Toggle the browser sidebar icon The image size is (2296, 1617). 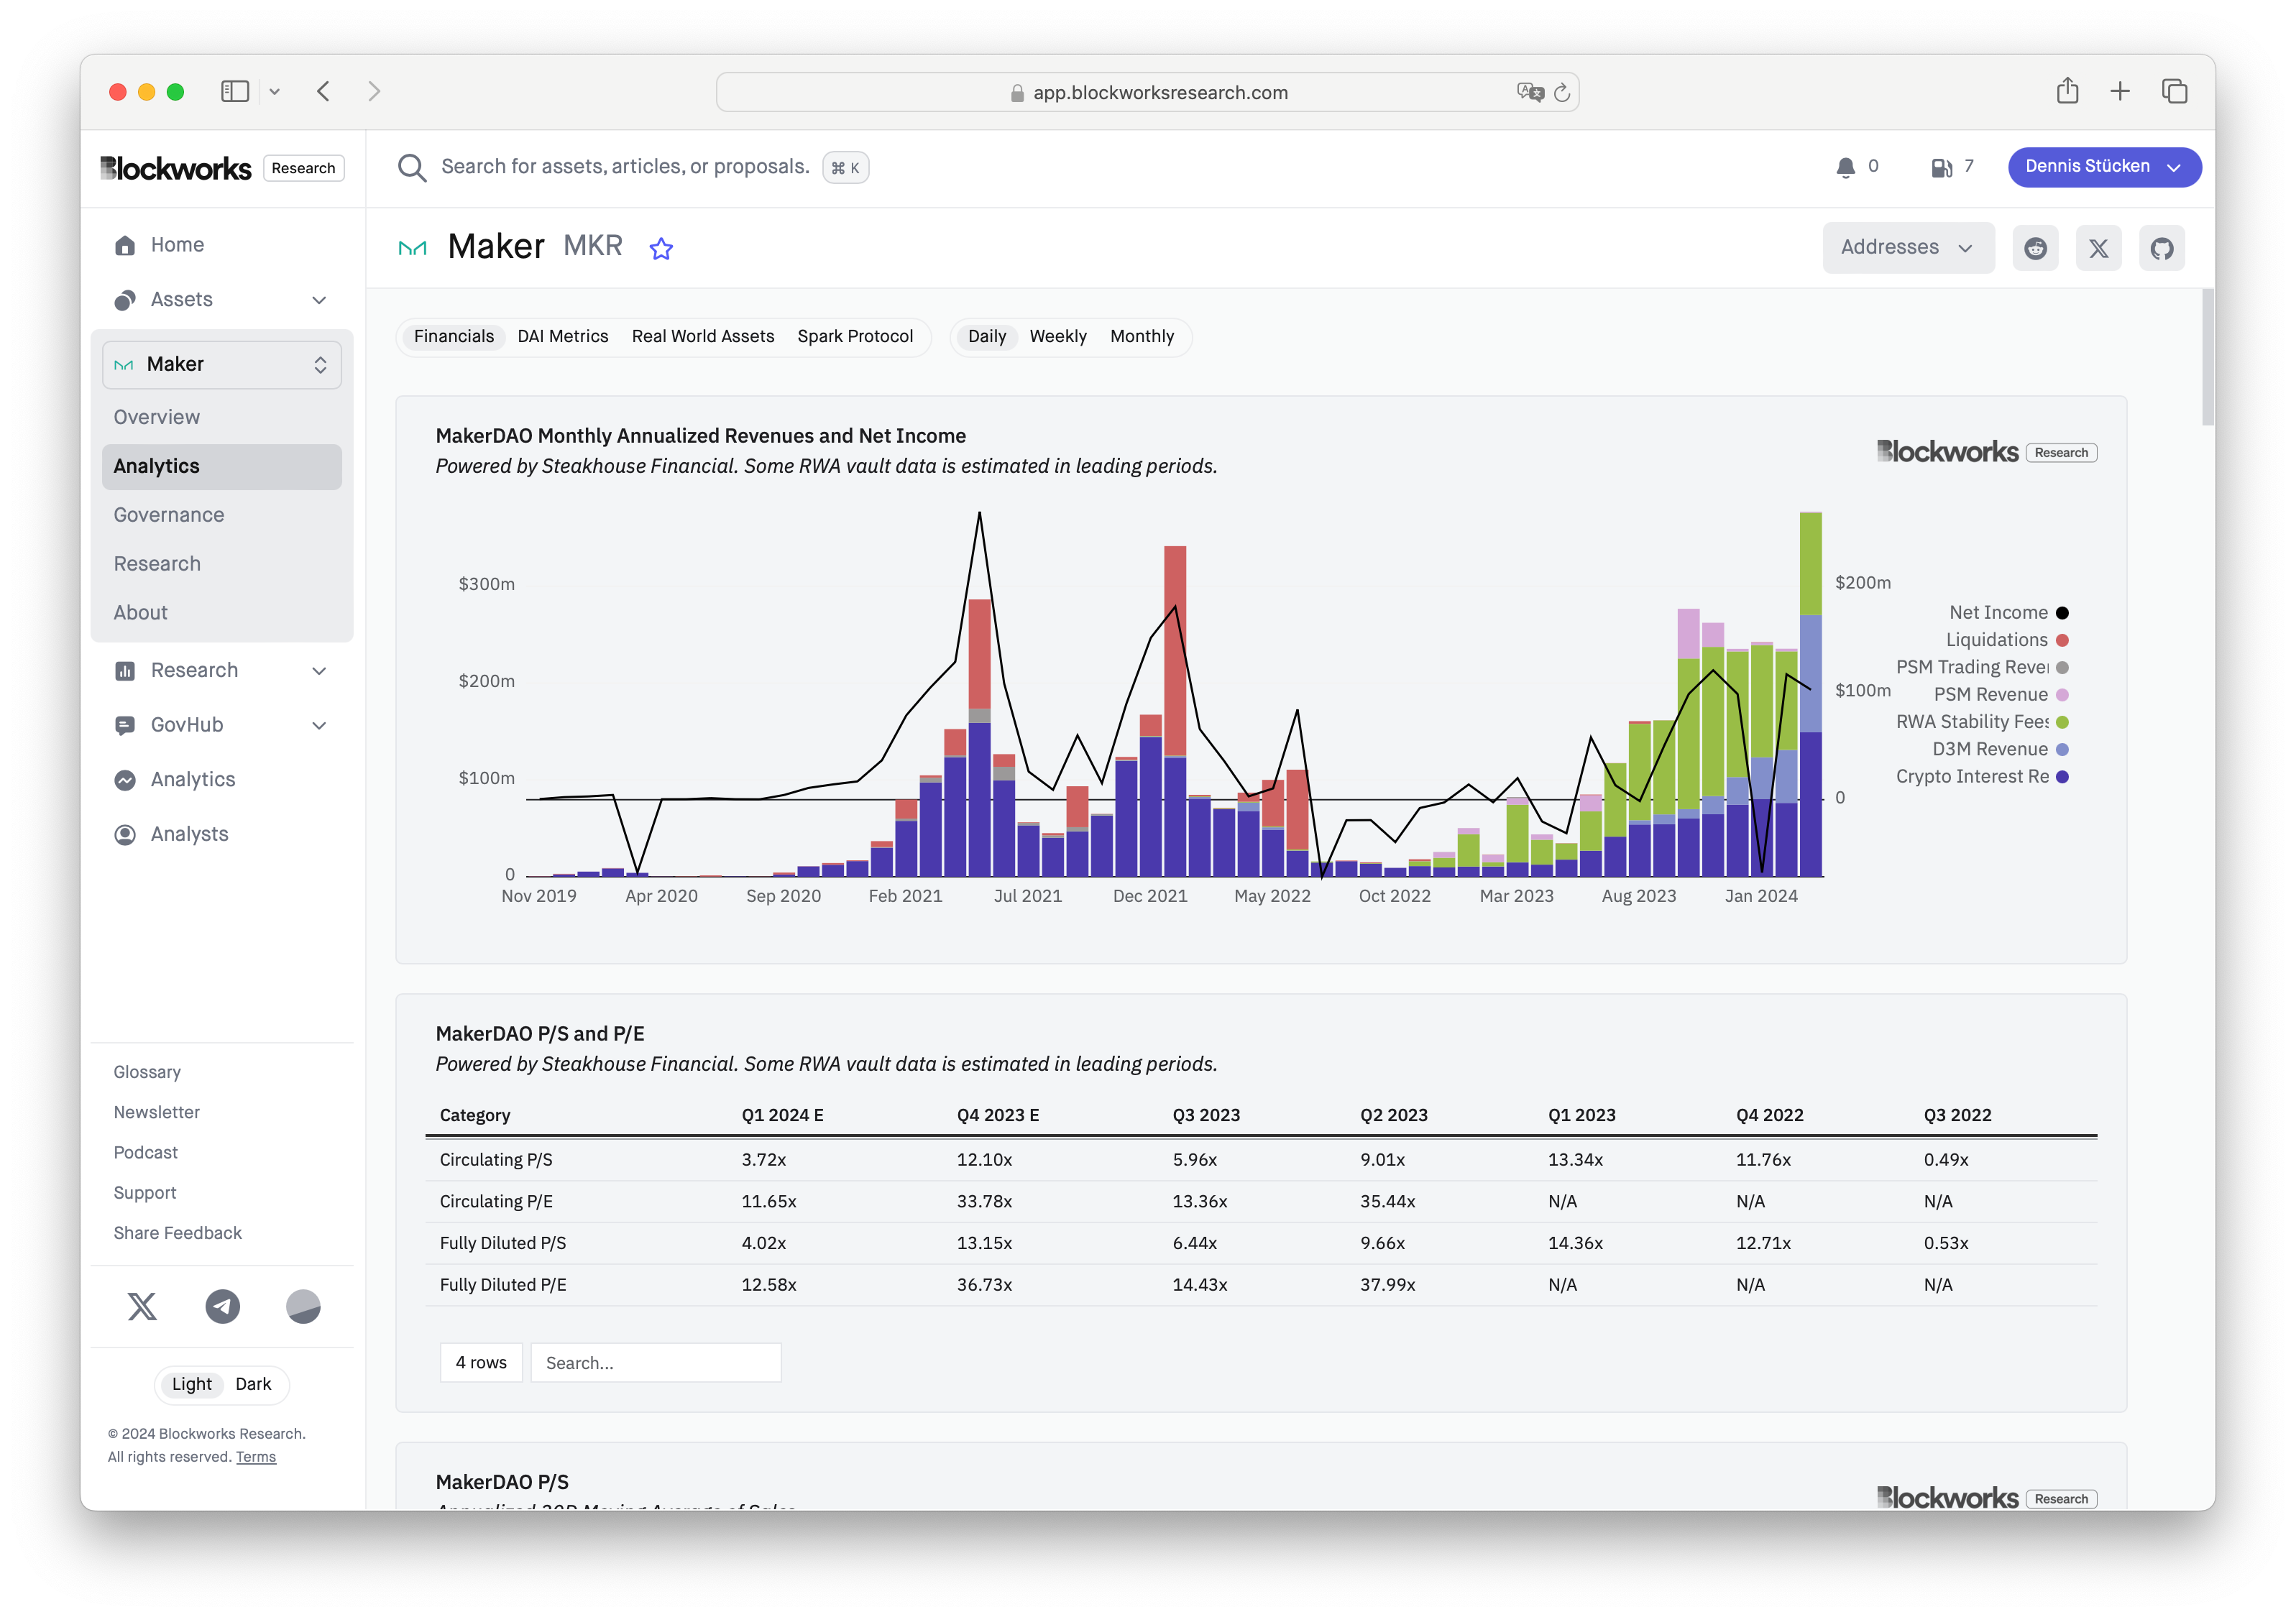[235, 92]
